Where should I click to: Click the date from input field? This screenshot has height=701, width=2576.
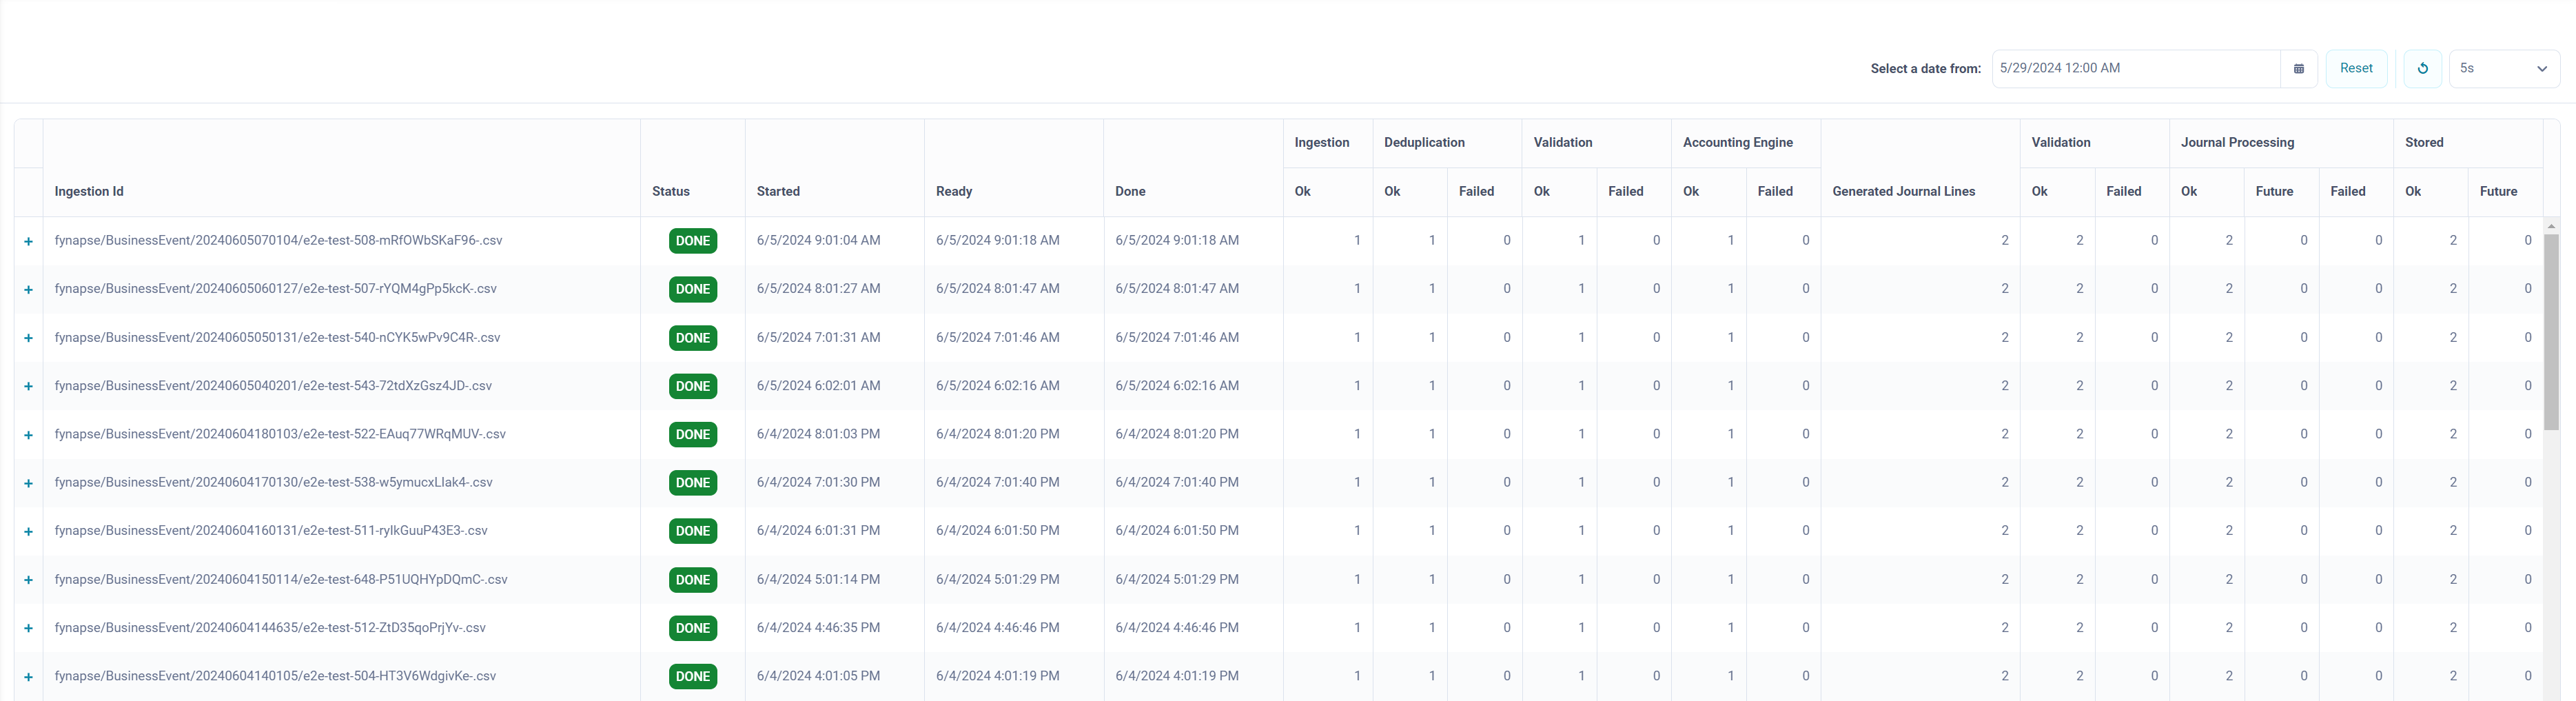pos(2135,69)
